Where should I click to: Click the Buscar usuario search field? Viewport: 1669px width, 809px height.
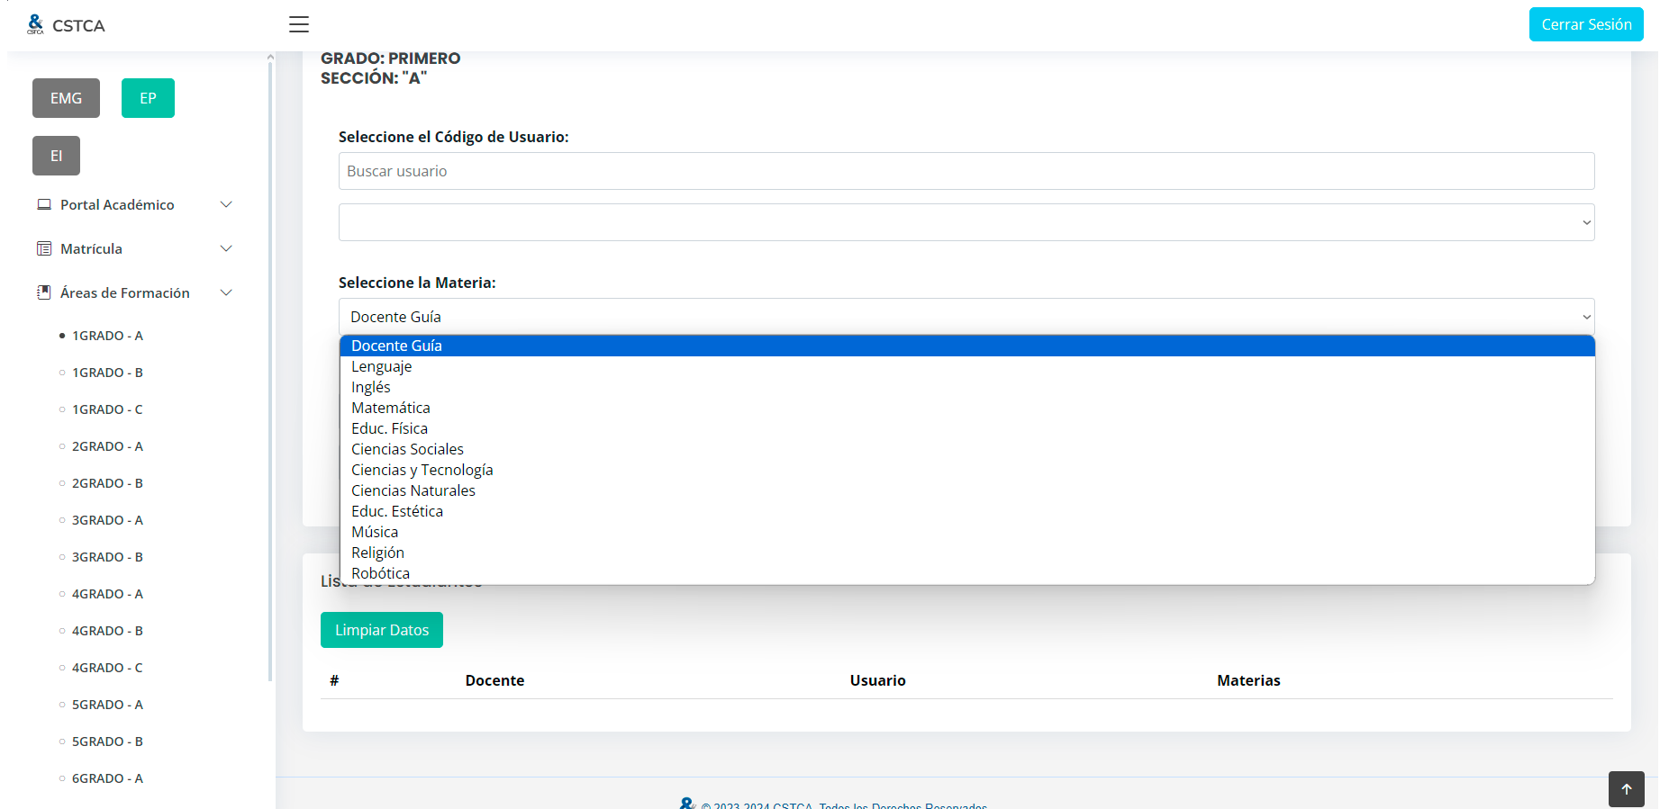pyautogui.click(x=966, y=171)
